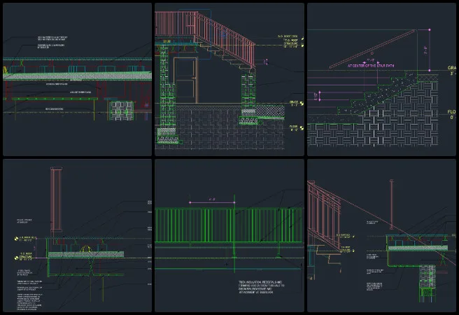
Task: Click the tall pink post in bottom-left drawing
Action: click(x=56, y=199)
